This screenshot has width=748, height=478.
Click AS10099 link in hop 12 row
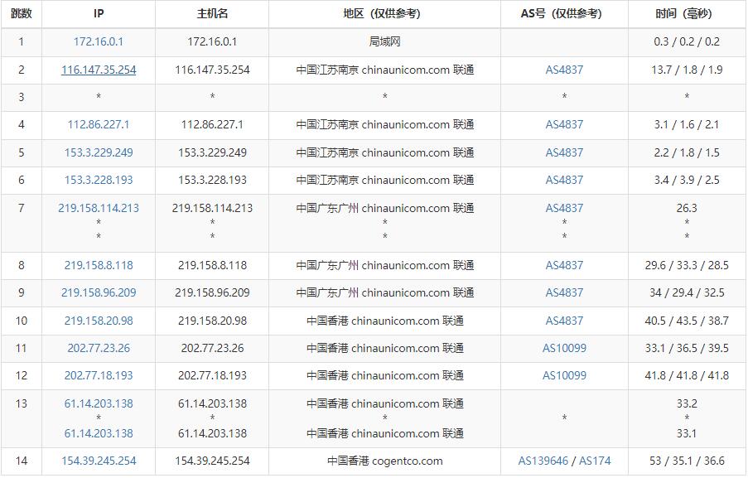(x=564, y=375)
